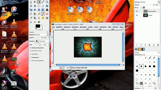
Task: Select the Blend gradient tool
Action: pyautogui.click(x=35, y=14)
